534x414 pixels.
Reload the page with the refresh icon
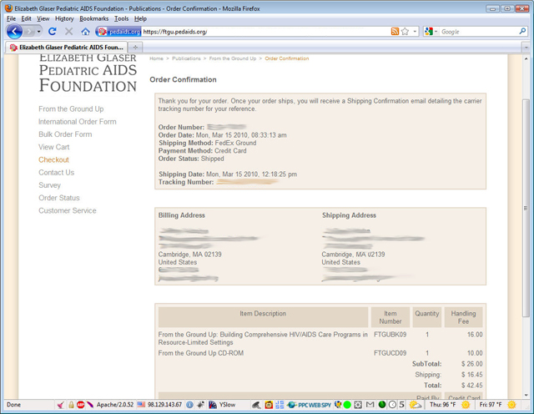tap(52, 32)
